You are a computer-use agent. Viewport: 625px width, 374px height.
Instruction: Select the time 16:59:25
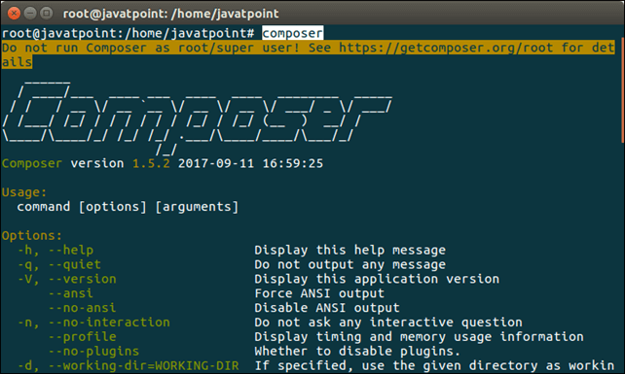pos(293,163)
